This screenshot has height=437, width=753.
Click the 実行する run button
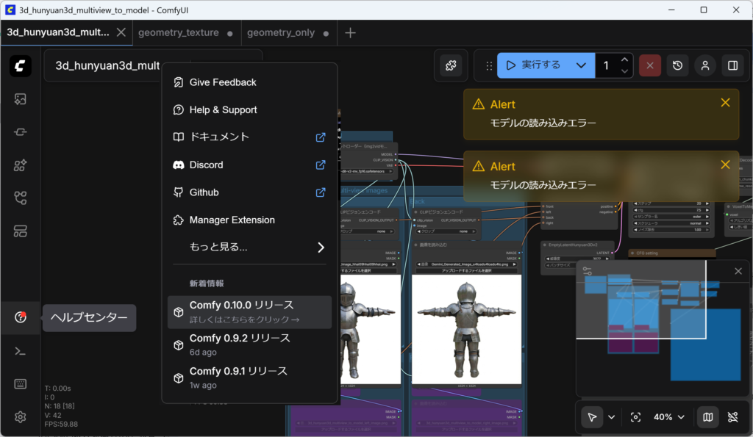pos(533,65)
